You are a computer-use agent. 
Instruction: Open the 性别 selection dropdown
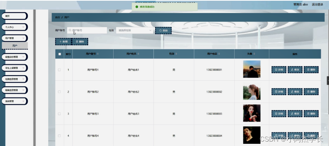pos(135,30)
